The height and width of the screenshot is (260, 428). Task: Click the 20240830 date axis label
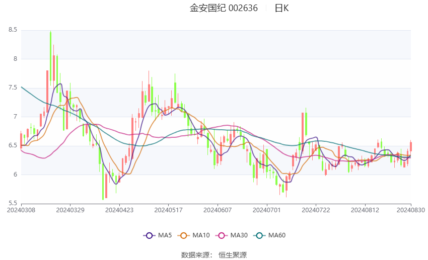[x=411, y=210]
